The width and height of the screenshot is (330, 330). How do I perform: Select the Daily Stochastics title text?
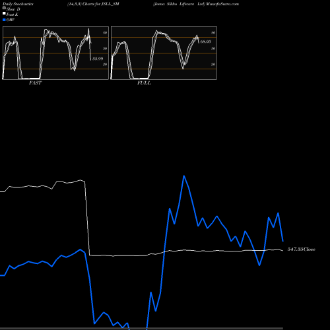point(18,4)
